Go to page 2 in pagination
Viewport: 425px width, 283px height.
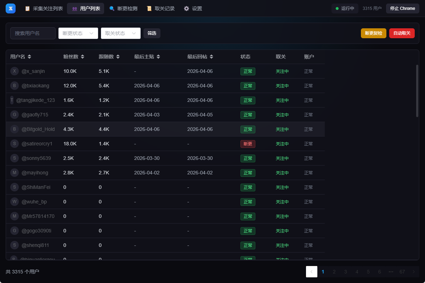(334, 272)
